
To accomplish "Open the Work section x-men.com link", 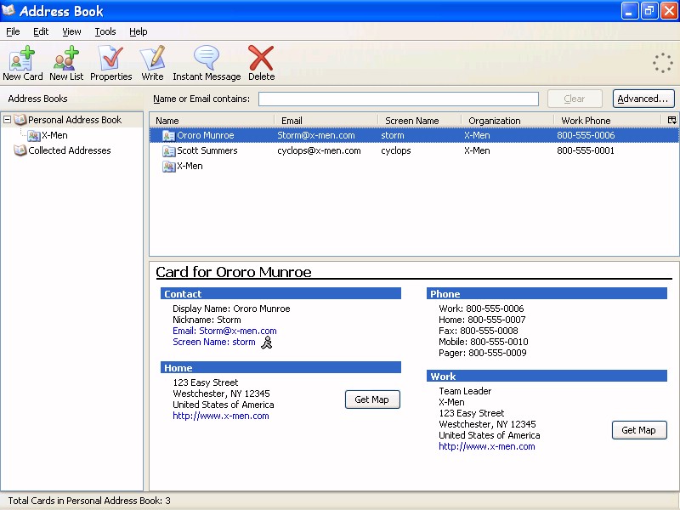I will [487, 447].
